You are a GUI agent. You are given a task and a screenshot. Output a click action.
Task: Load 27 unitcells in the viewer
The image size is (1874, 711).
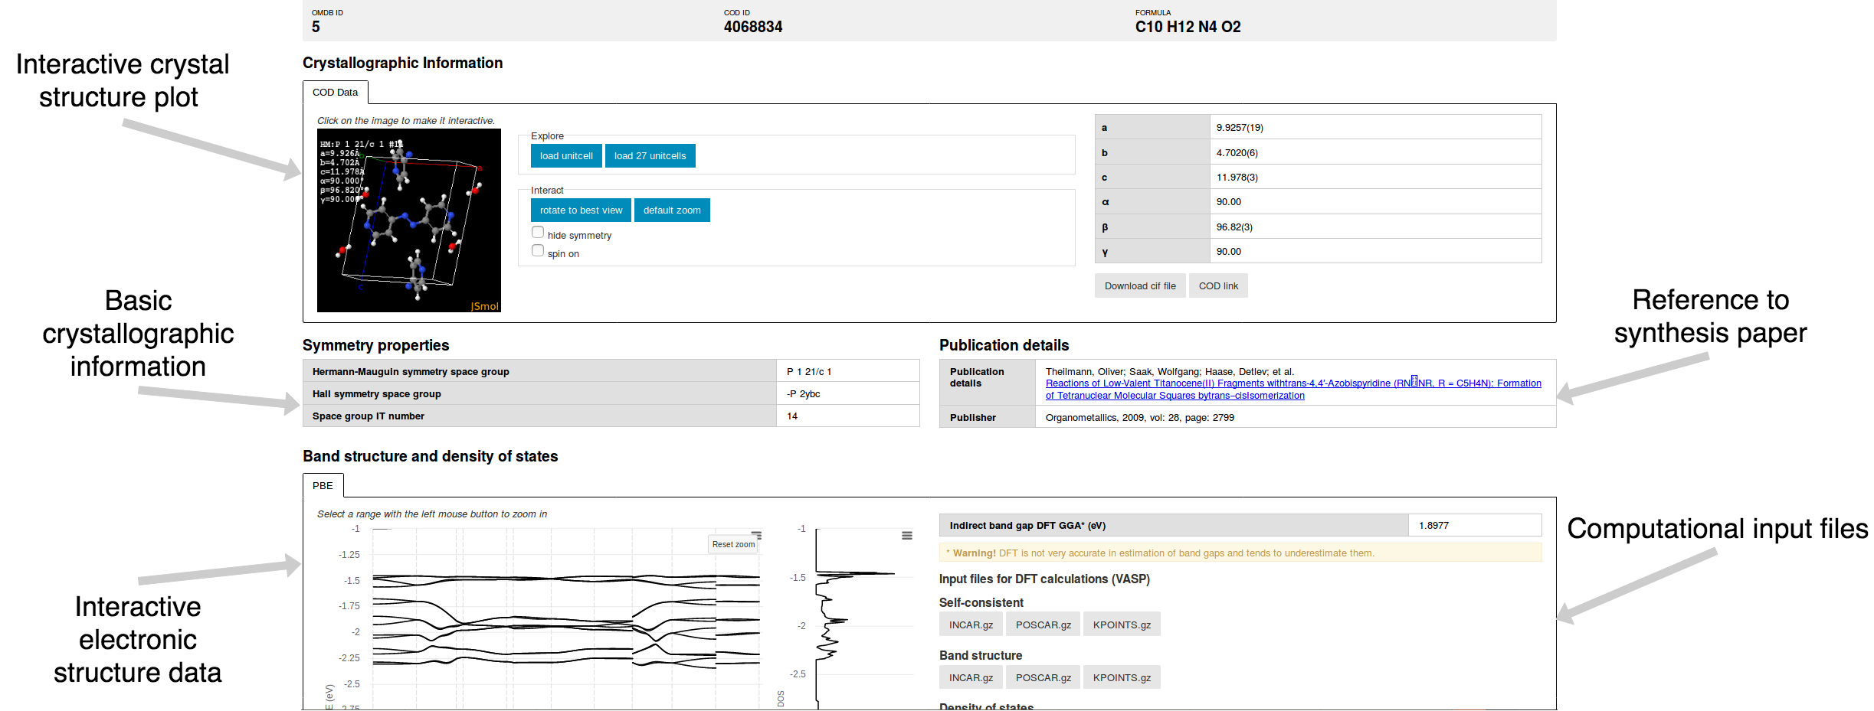click(x=650, y=156)
